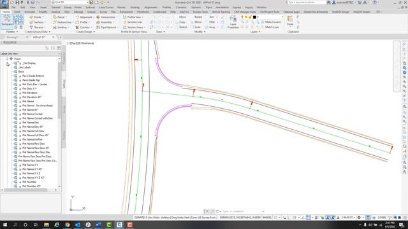Open File Explorer from taskbar
This screenshot has height=229, width=408.
click(x=47, y=225)
